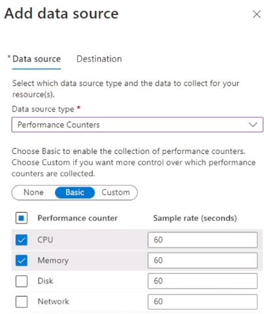Choose the Basic option
Screen dimensions: 264x314
[74, 193]
